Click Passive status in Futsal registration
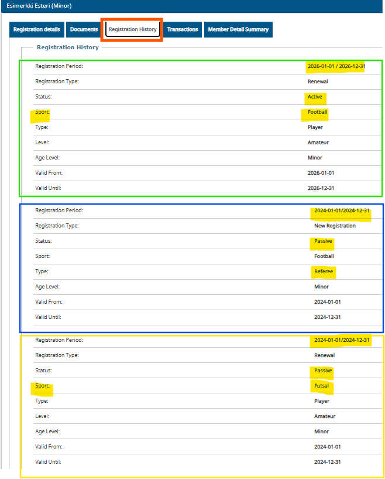Screen dimensions: 385x479 tap(323, 371)
